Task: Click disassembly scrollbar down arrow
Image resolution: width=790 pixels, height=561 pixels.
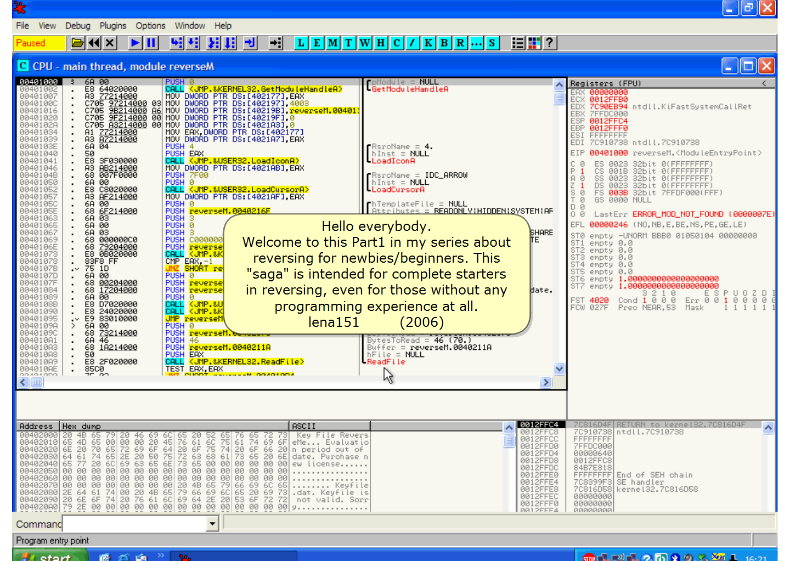Action: tap(559, 369)
